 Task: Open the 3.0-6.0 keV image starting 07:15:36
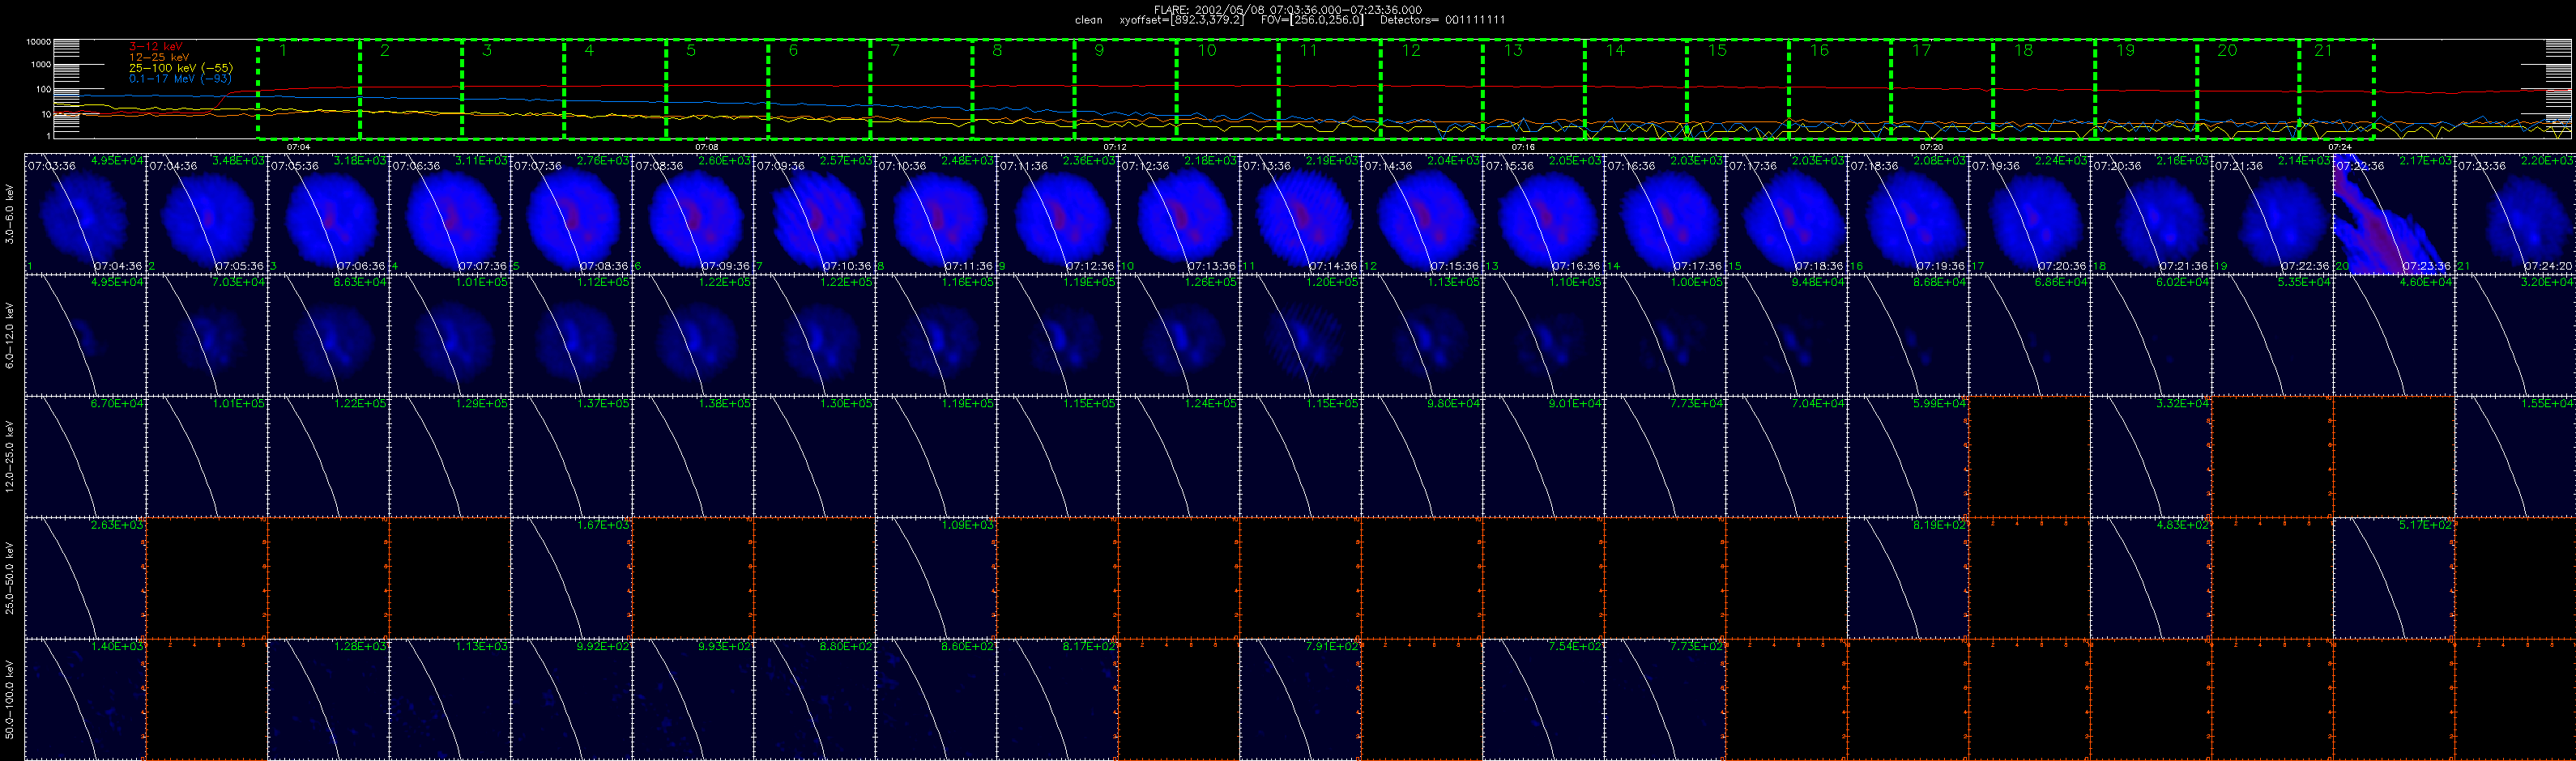1543,214
